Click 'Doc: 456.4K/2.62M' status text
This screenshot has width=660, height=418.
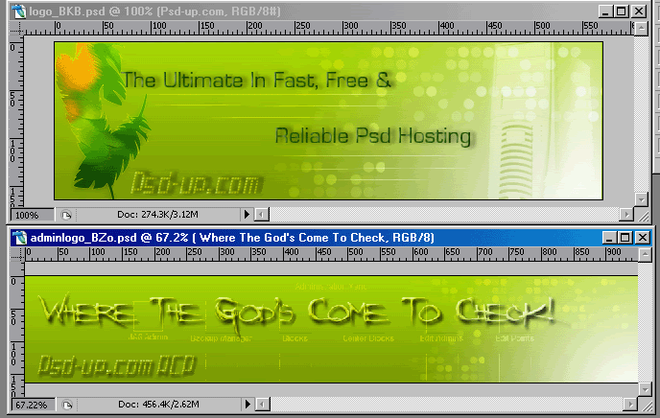(x=158, y=405)
